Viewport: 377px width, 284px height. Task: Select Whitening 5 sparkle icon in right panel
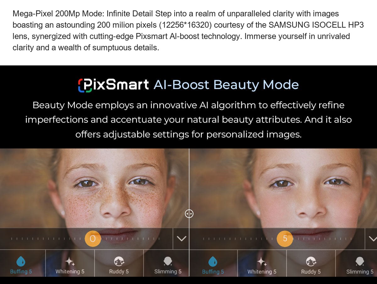coord(262,261)
